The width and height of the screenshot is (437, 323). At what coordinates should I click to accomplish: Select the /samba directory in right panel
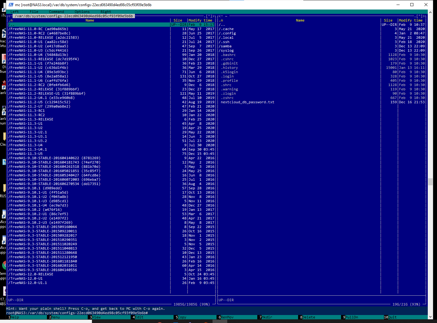[x=322, y=46]
